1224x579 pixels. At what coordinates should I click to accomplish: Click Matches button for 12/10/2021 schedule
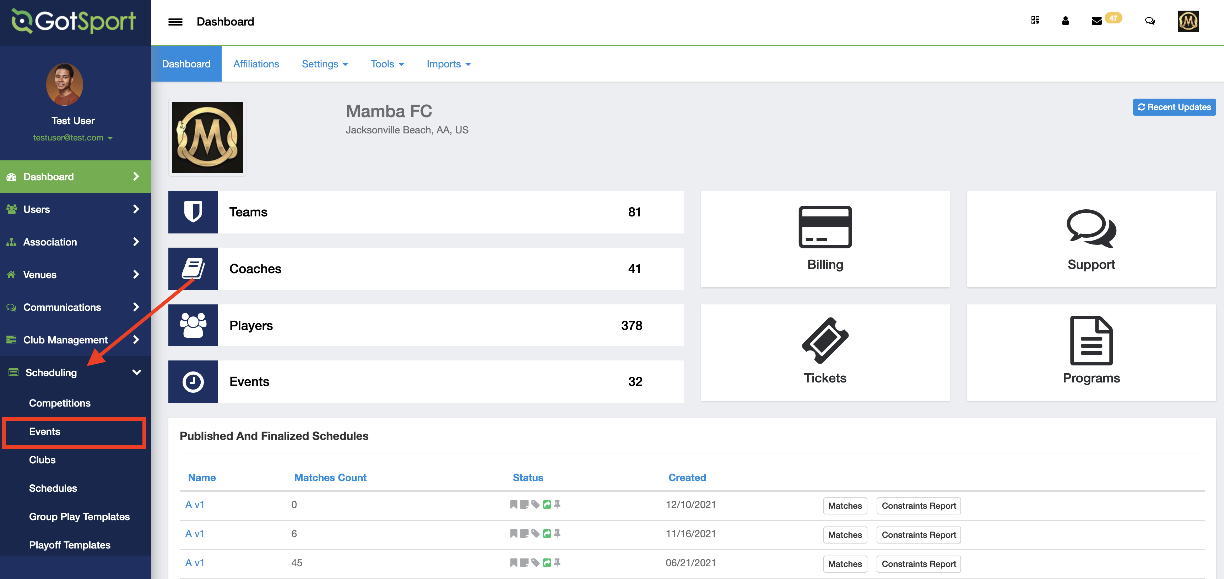(845, 506)
